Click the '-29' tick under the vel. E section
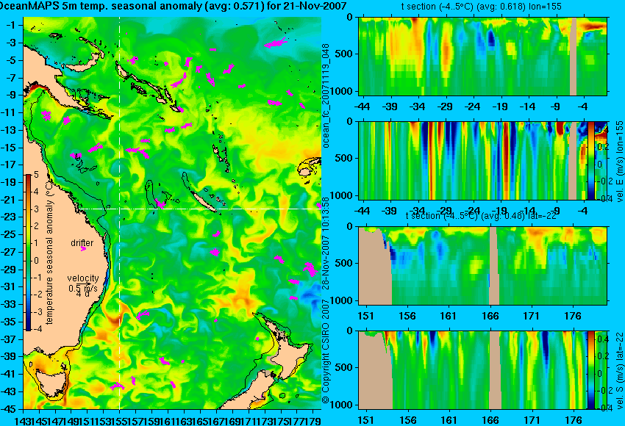625x426 pixels. [x=445, y=211]
